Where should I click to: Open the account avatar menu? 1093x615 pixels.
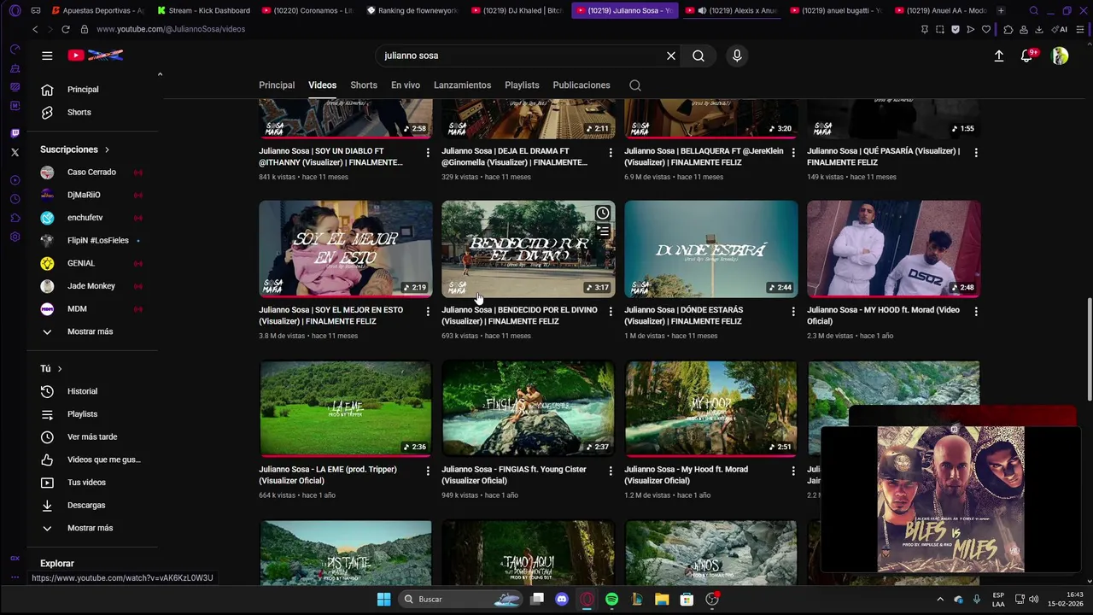pyautogui.click(x=1060, y=56)
